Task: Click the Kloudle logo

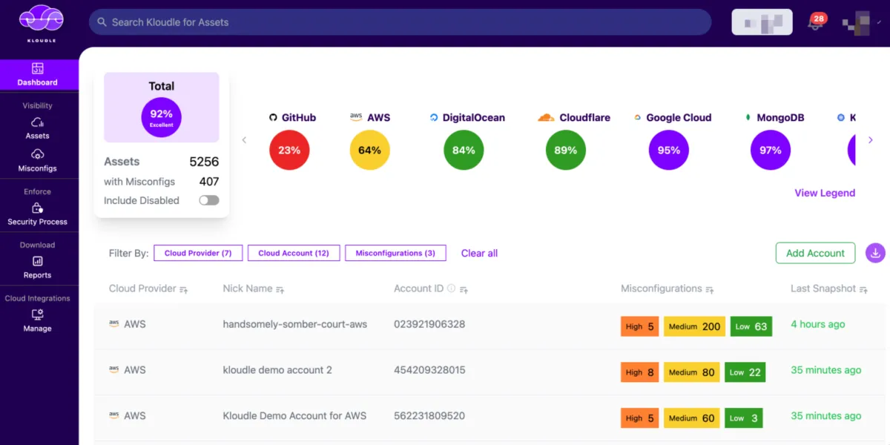Action: coord(41,22)
